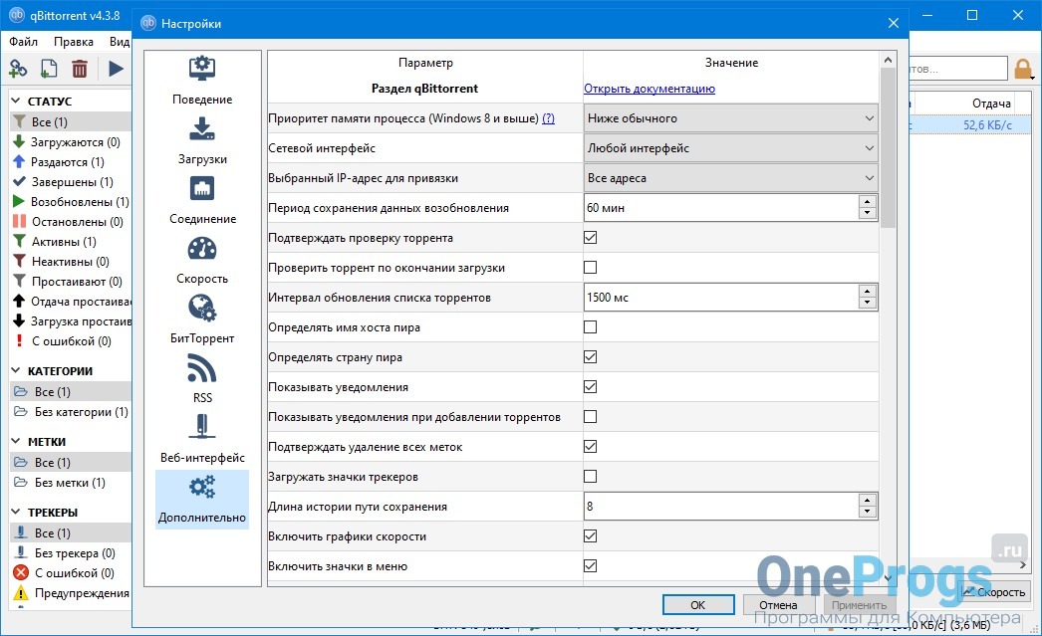Collapse the ТРЕКЕРЫ section
1042x636 pixels.
tap(16, 512)
